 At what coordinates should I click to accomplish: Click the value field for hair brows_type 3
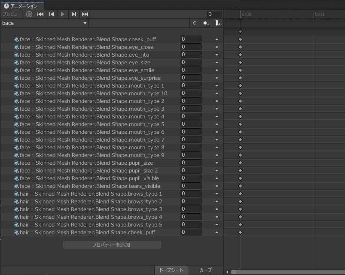pyautogui.click(x=191, y=209)
